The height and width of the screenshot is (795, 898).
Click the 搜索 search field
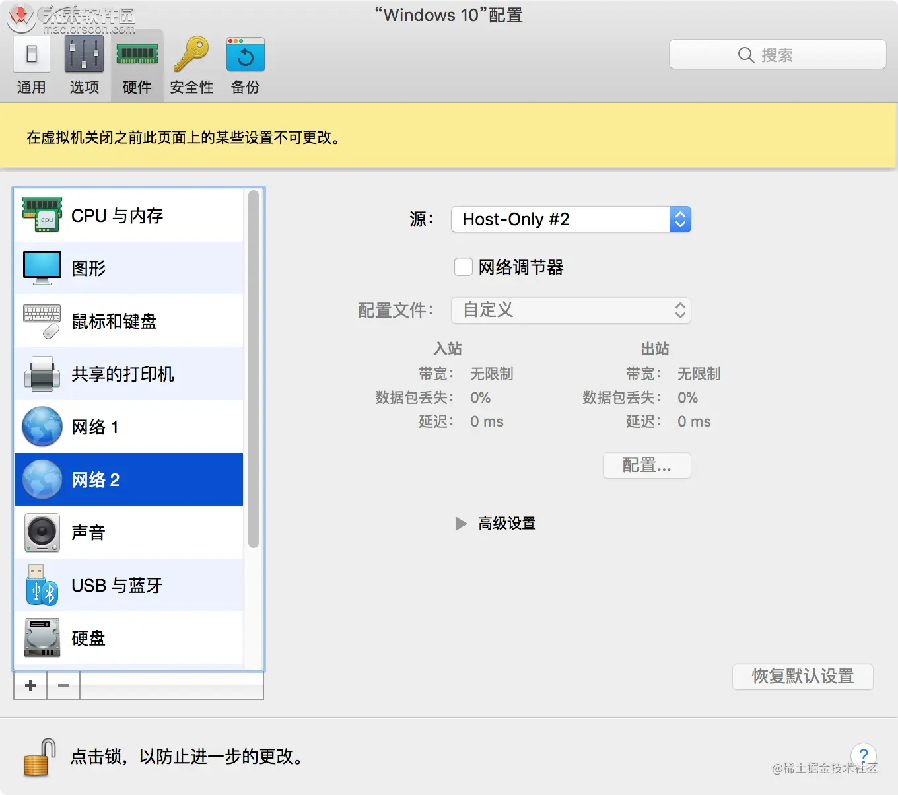pos(777,55)
